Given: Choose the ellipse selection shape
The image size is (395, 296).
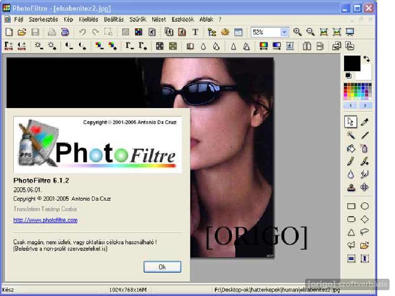Looking at the screenshot, I should [x=364, y=206].
